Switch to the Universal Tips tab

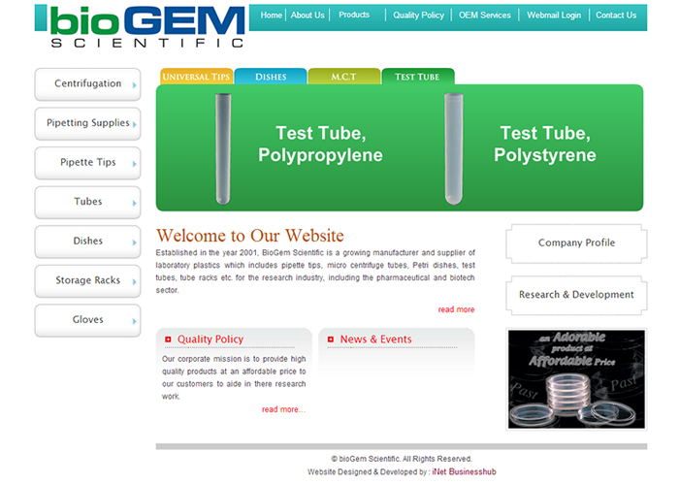tap(195, 77)
